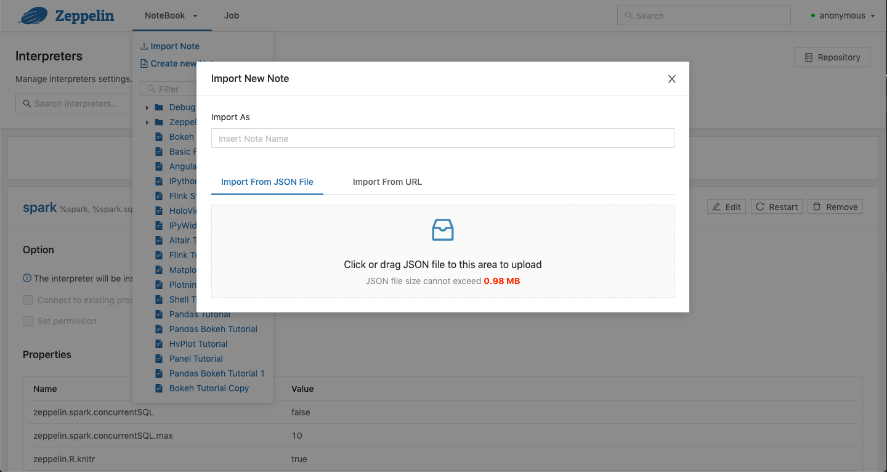The height and width of the screenshot is (472, 887).
Task: Focus the Search interpreters field
Action: (74, 104)
